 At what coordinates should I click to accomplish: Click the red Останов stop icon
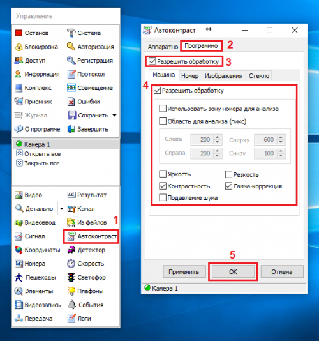tap(19, 33)
